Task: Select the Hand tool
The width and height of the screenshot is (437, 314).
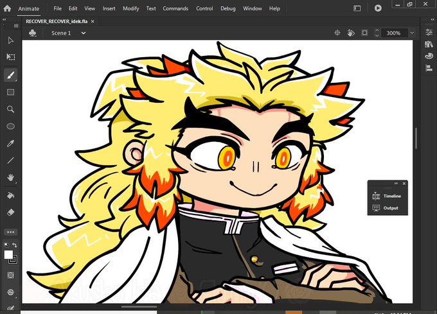Action: tap(10, 178)
